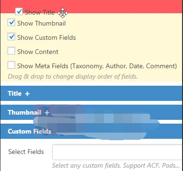Disable the Show Thumbnail checkbox

(x=11, y=22)
